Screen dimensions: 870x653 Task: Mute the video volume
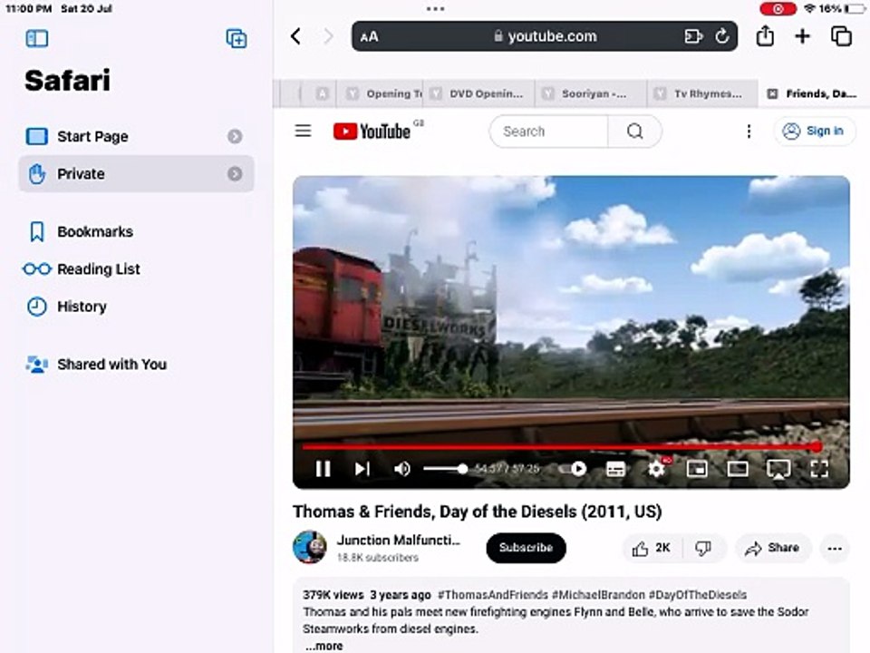[402, 469]
